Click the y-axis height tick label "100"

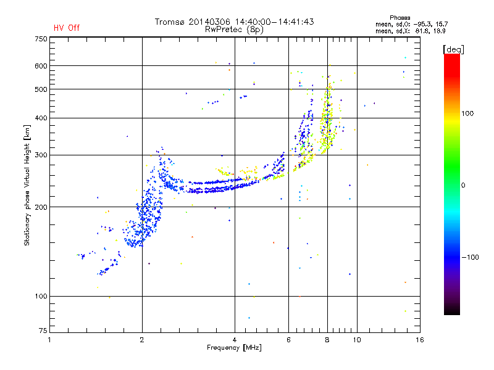point(41,297)
